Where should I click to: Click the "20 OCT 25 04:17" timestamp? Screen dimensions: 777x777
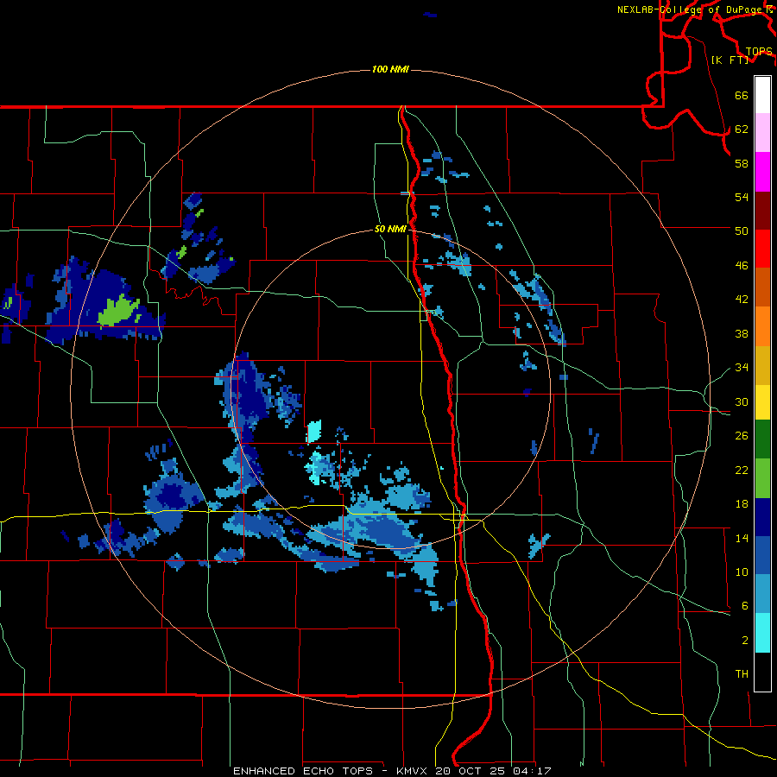coord(494,771)
